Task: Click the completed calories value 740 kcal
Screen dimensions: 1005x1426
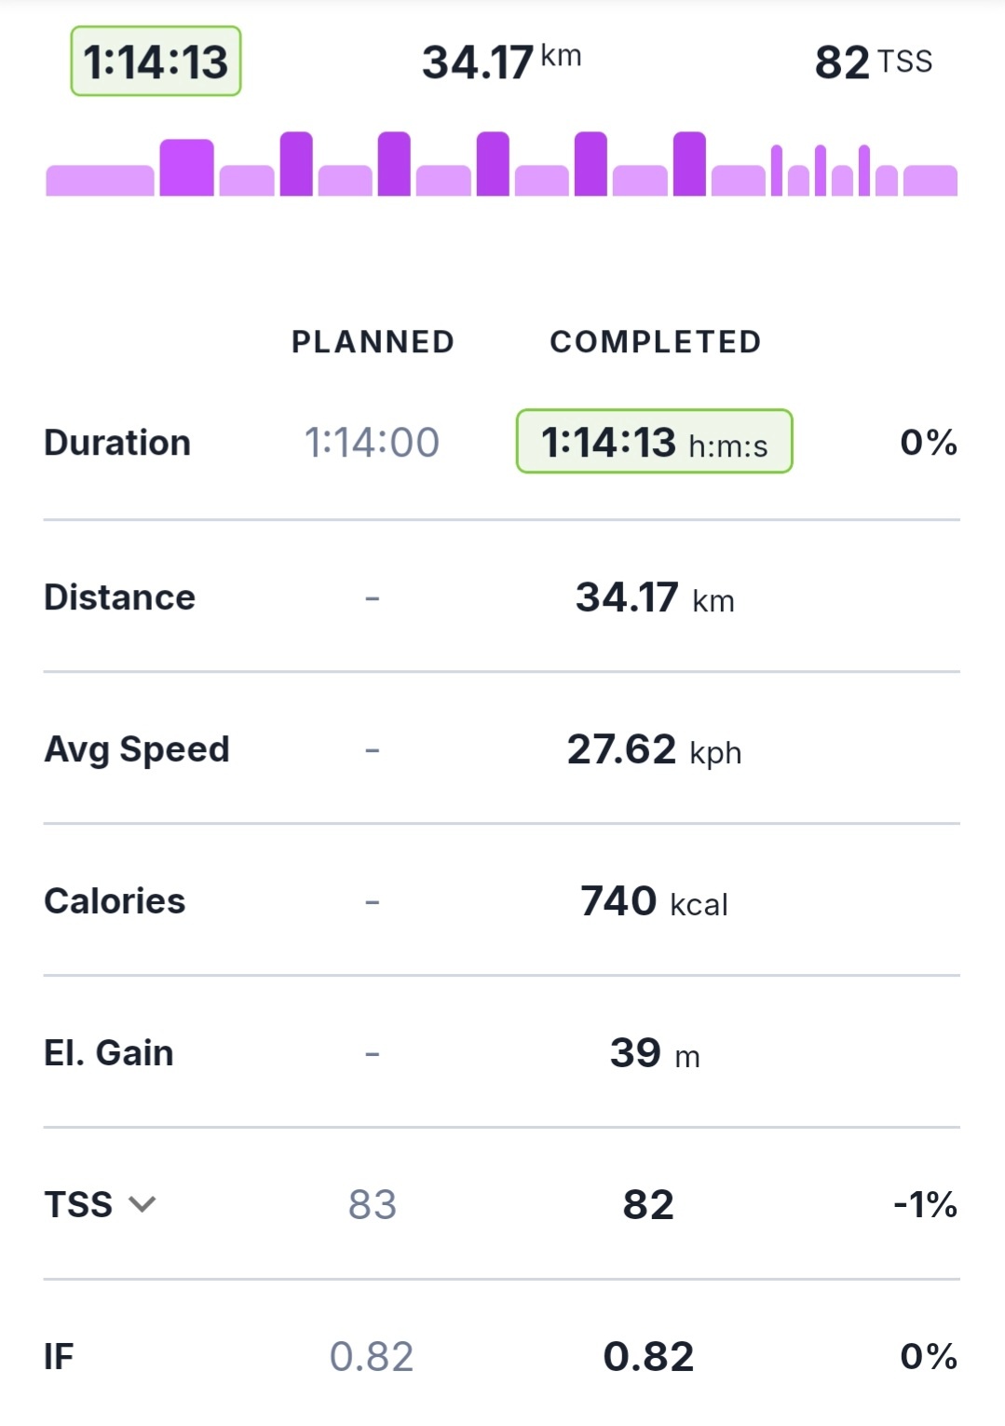Action: tap(654, 901)
